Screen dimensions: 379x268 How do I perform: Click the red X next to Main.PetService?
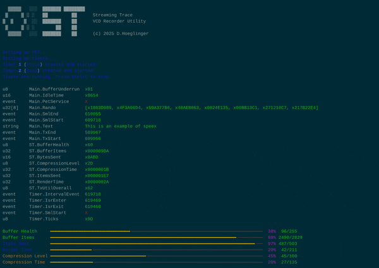(x=87, y=102)
